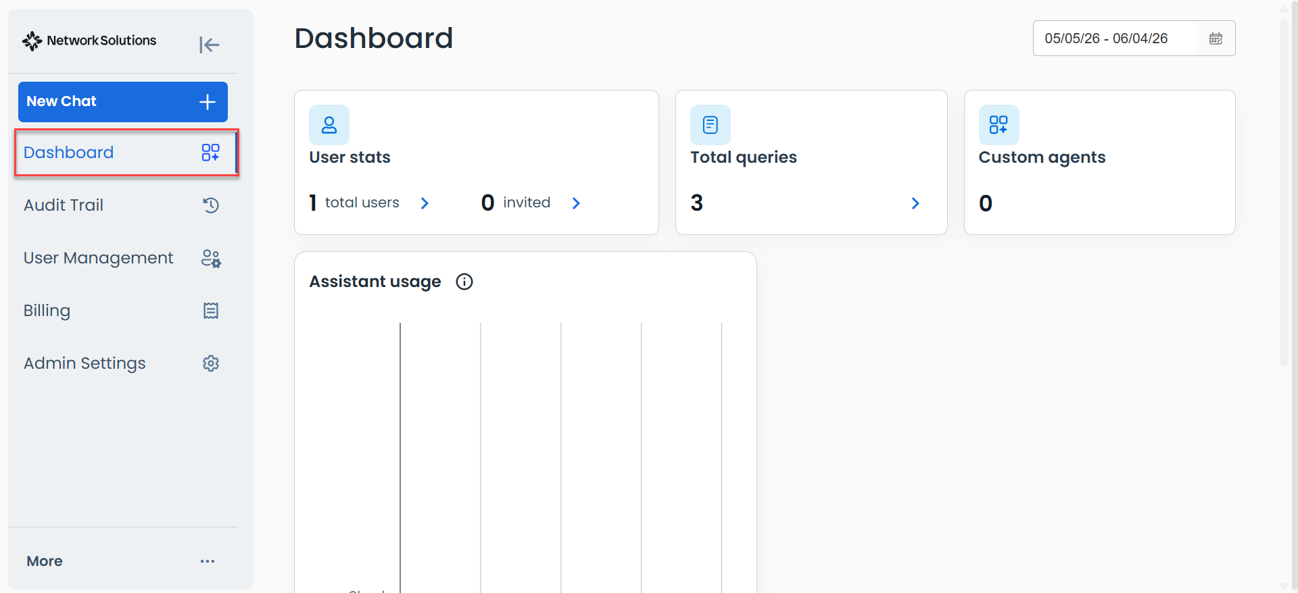Click the Admin Settings gear icon
The height and width of the screenshot is (593, 1298).
tap(211, 363)
